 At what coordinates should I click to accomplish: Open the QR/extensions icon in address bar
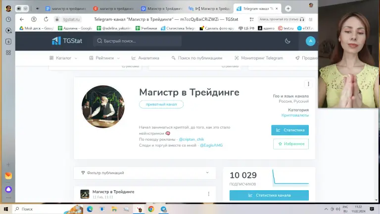tap(251, 19)
